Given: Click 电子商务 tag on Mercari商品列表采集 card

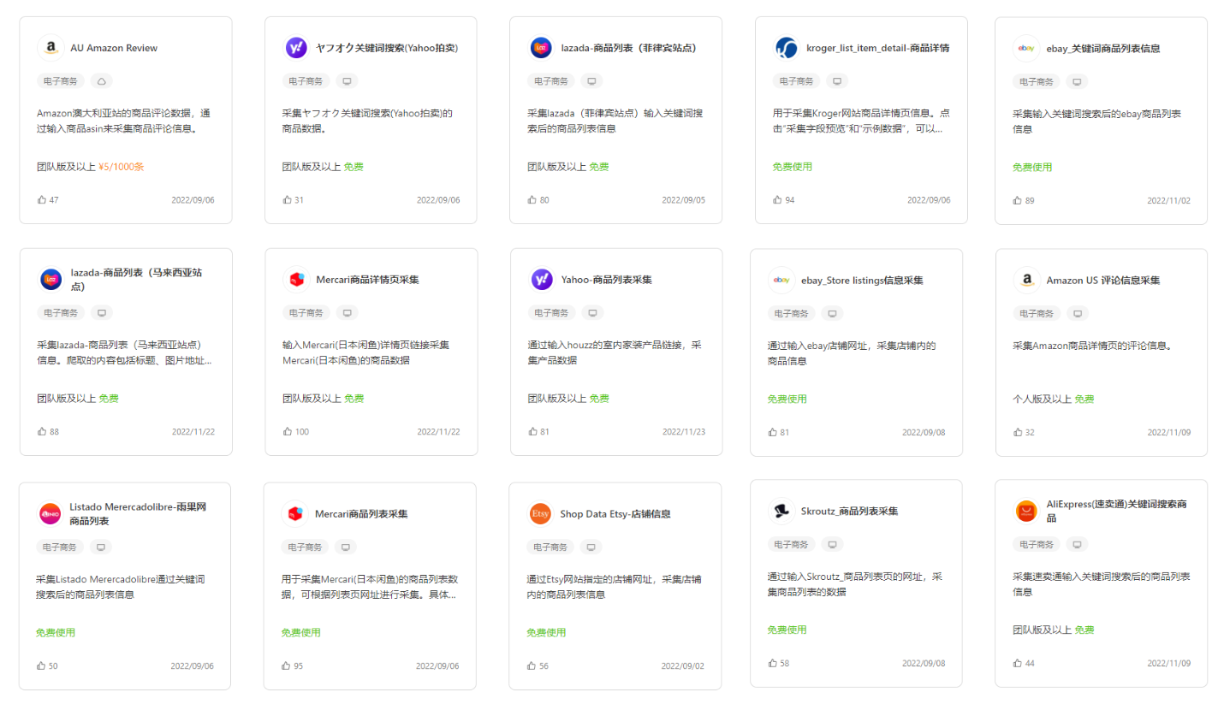Looking at the screenshot, I should point(306,547).
